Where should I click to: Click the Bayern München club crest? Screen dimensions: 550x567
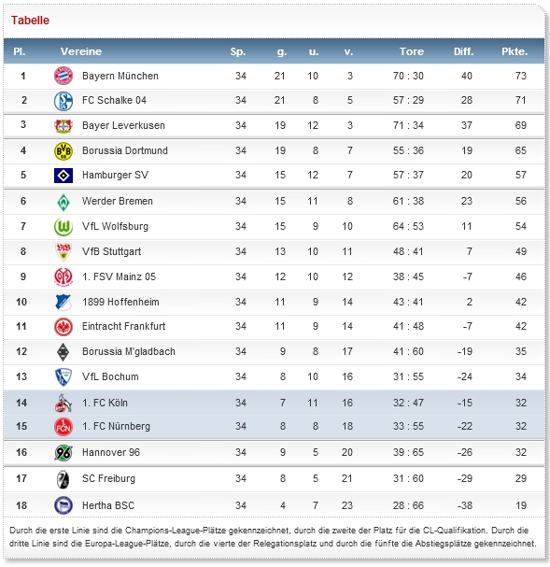[63, 76]
